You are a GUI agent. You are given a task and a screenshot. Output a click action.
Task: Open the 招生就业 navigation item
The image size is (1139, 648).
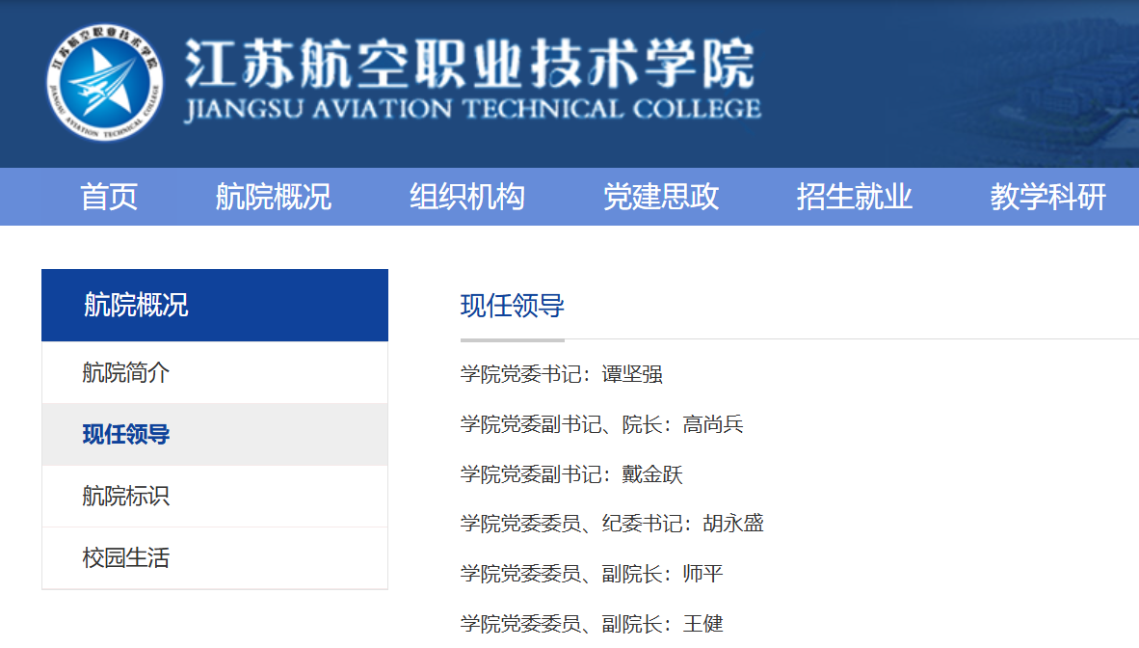coord(854,197)
